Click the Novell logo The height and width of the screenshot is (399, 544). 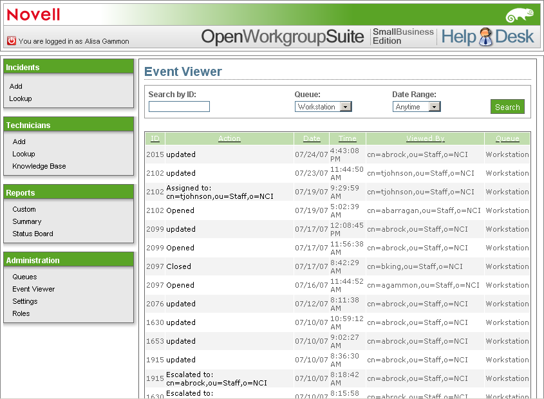(x=33, y=15)
